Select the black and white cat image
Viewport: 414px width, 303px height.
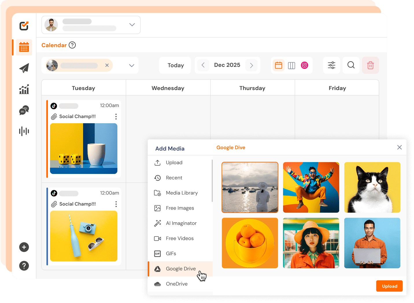click(372, 187)
